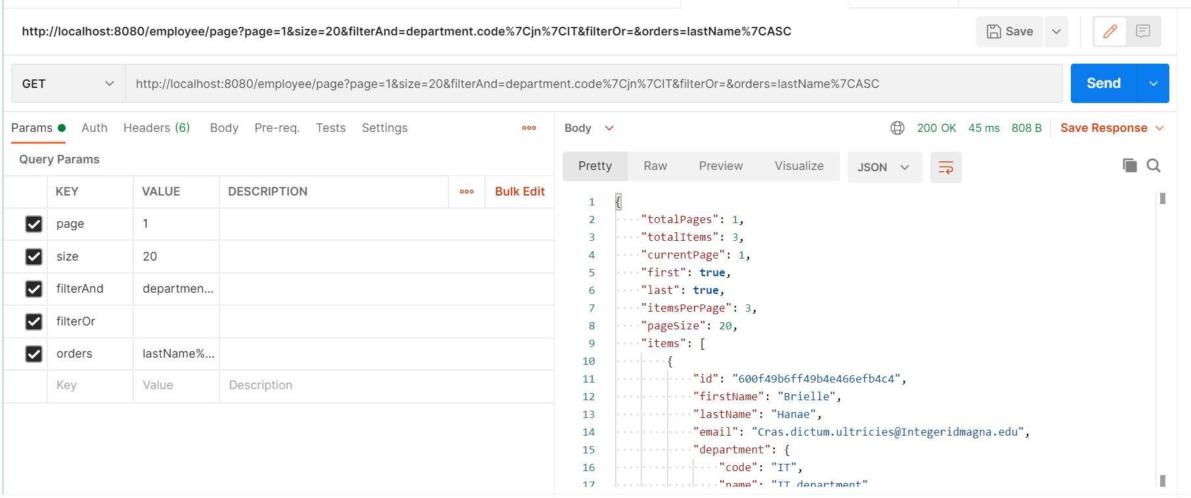
Task: Expand the JSON format dropdown
Action: point(884,167)
